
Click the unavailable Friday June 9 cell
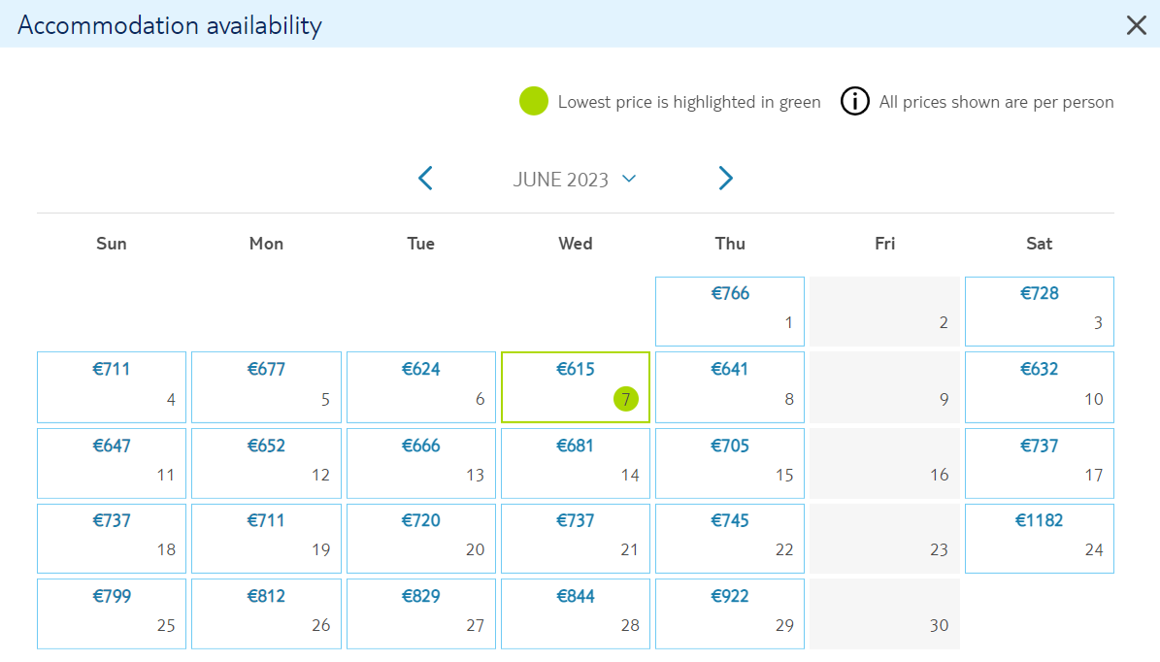(x=884, y=387)
